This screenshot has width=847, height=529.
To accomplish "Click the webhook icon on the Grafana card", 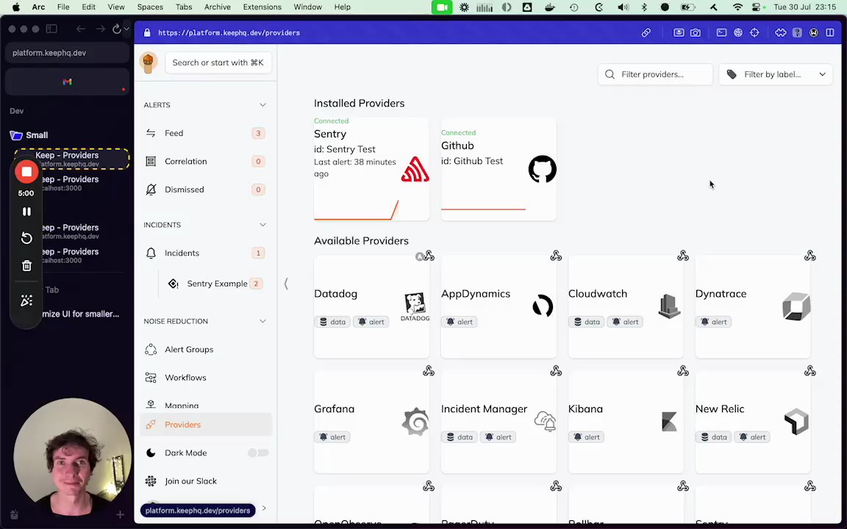I will click(x=429, y=371).
